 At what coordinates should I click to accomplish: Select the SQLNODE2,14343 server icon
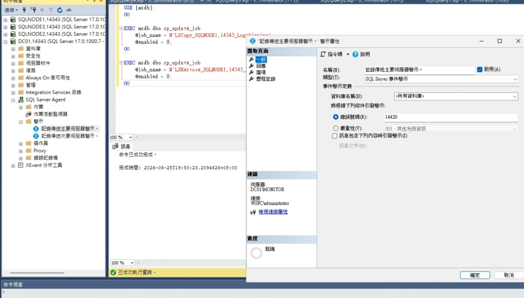coord(13,34)
